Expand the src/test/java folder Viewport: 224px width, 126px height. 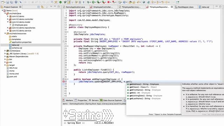(5, 51)
